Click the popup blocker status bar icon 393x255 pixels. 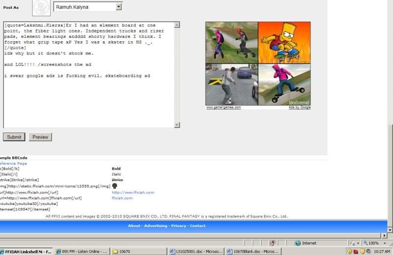(x=272, y=243)
